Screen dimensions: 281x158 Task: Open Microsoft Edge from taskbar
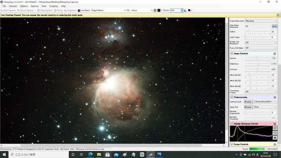90,154
